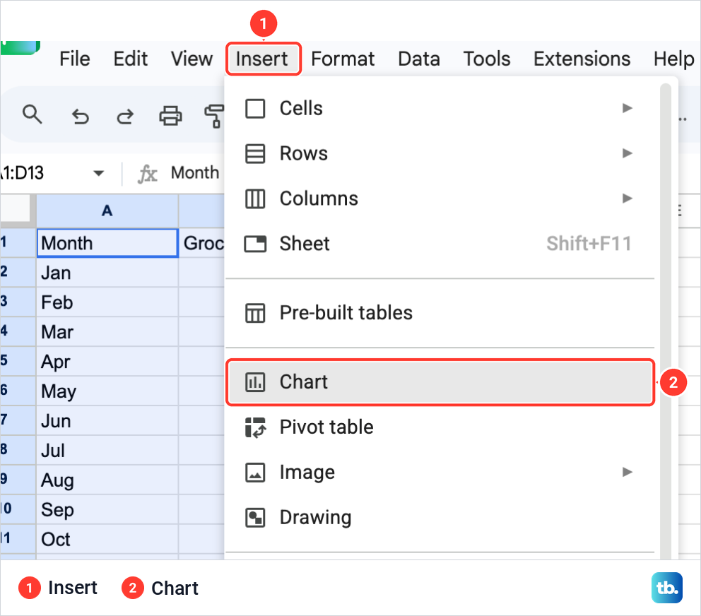Select cell containing Jun
This screenshot has width=701, height=616.
(107, 420)
